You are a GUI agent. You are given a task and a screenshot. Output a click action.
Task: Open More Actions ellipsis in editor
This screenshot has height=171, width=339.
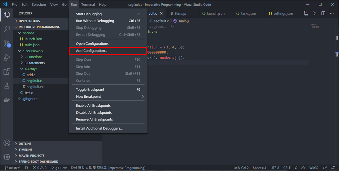click(x=332, y=13)
